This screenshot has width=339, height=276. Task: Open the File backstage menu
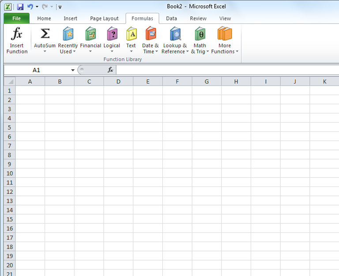click(x=16, y=19)
